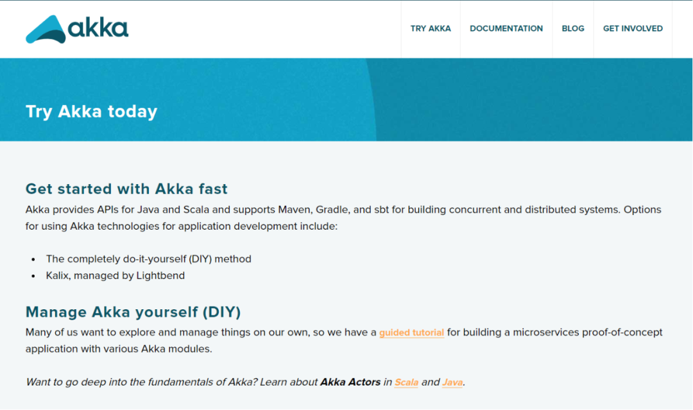This screenshot has height=410, width=693.
Task: Open the Scala Akka Actors link
Action: 406,382
